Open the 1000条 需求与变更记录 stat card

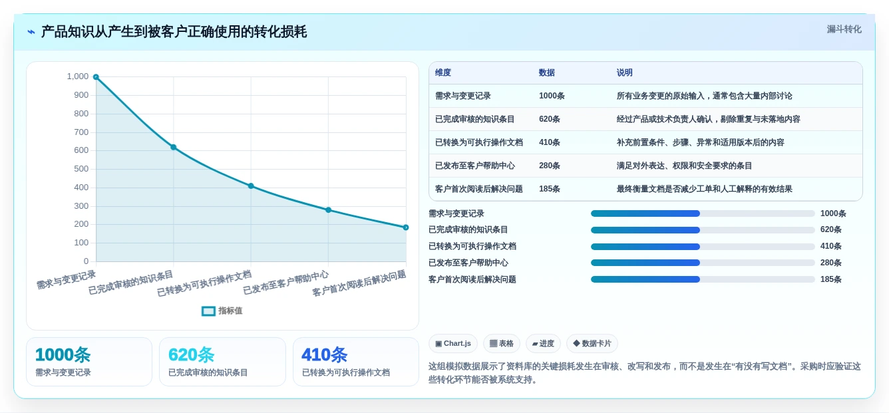tap(89, 362)
